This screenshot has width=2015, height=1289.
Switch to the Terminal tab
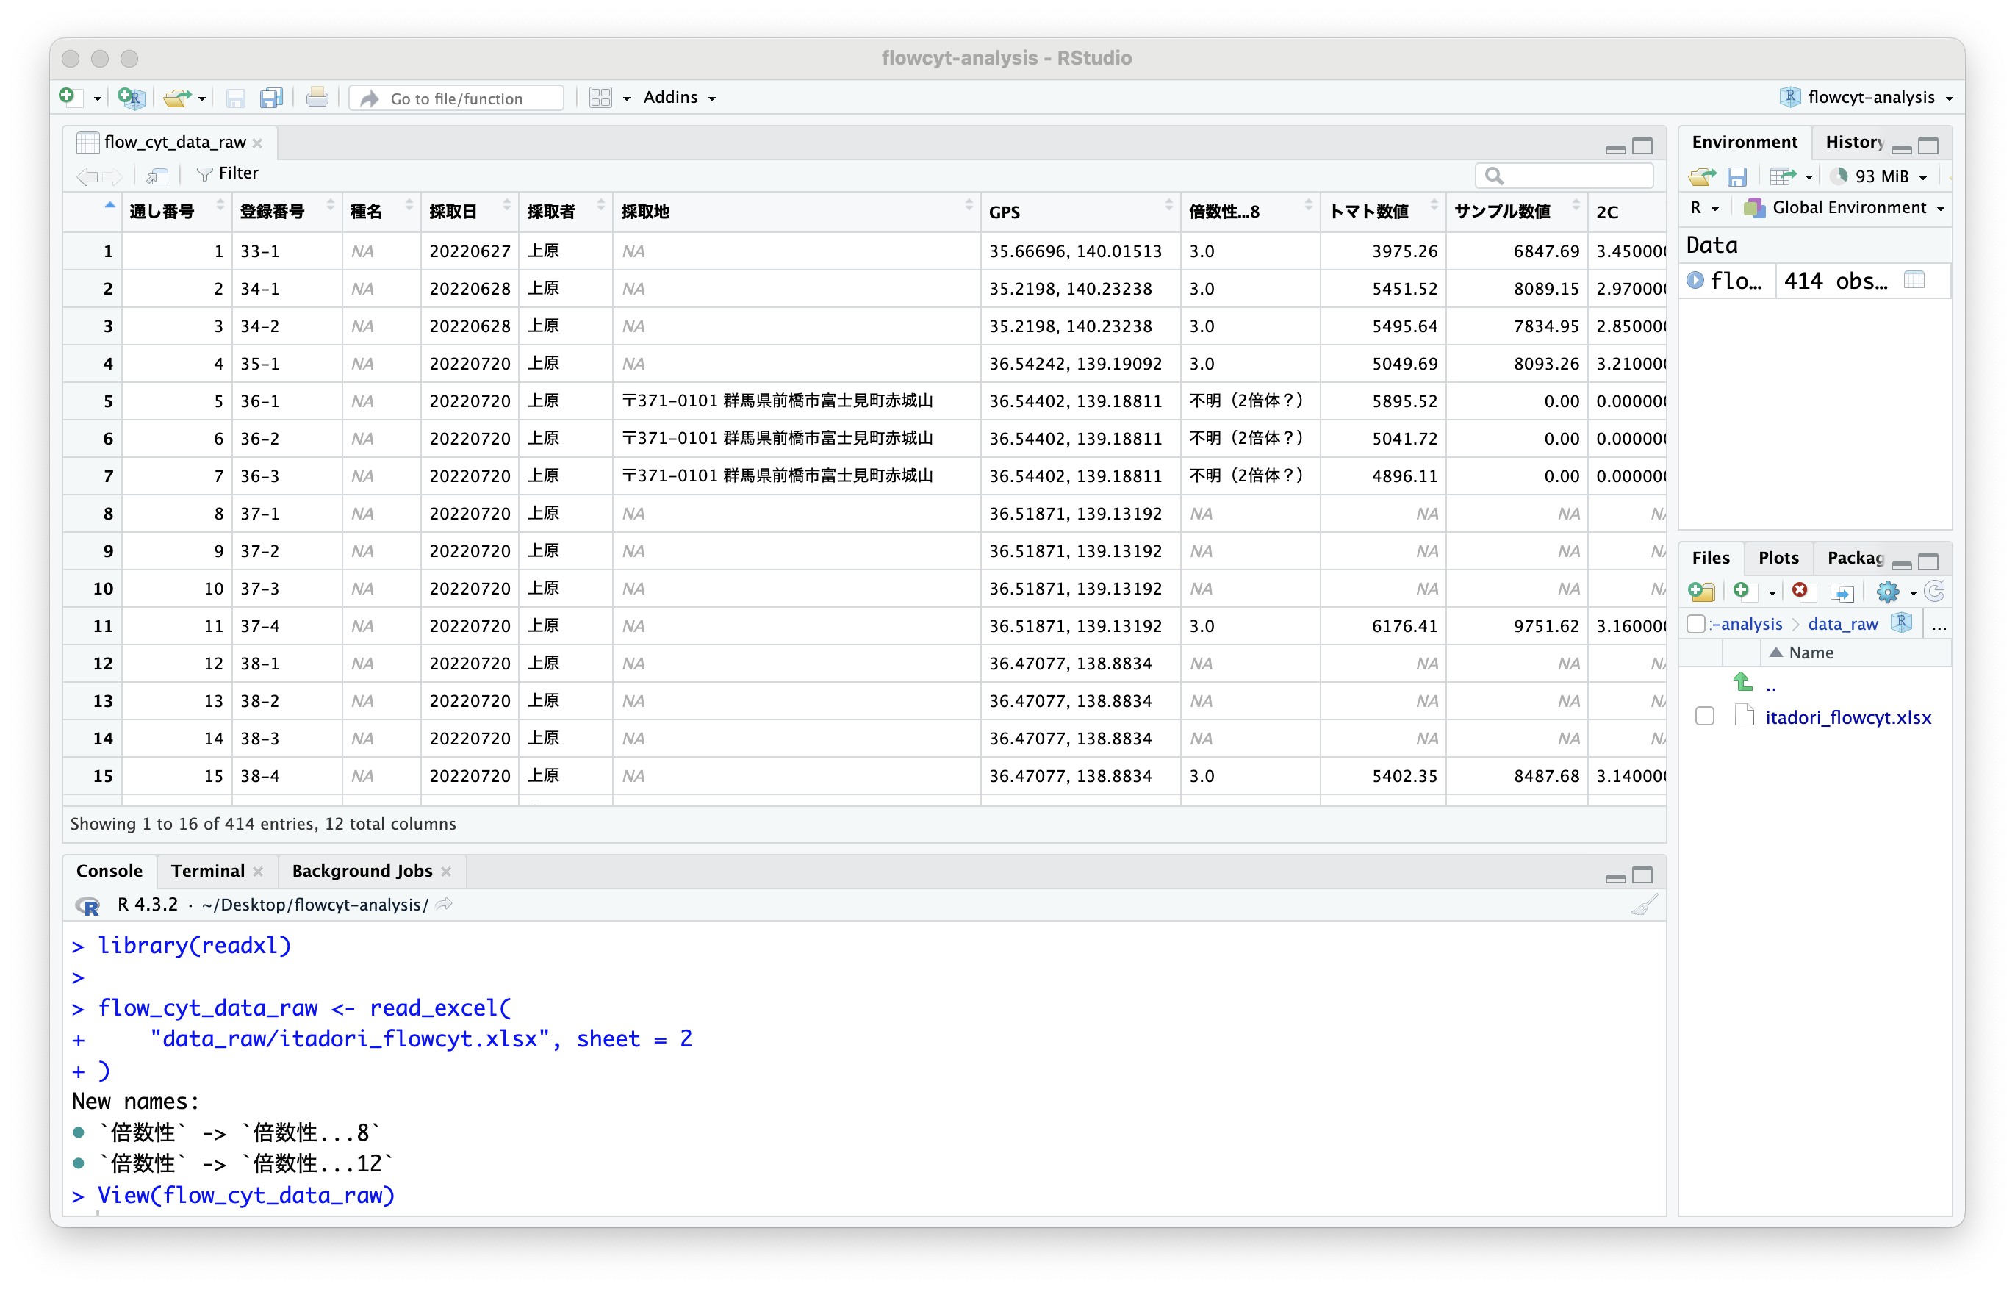(x=207, y=871)
